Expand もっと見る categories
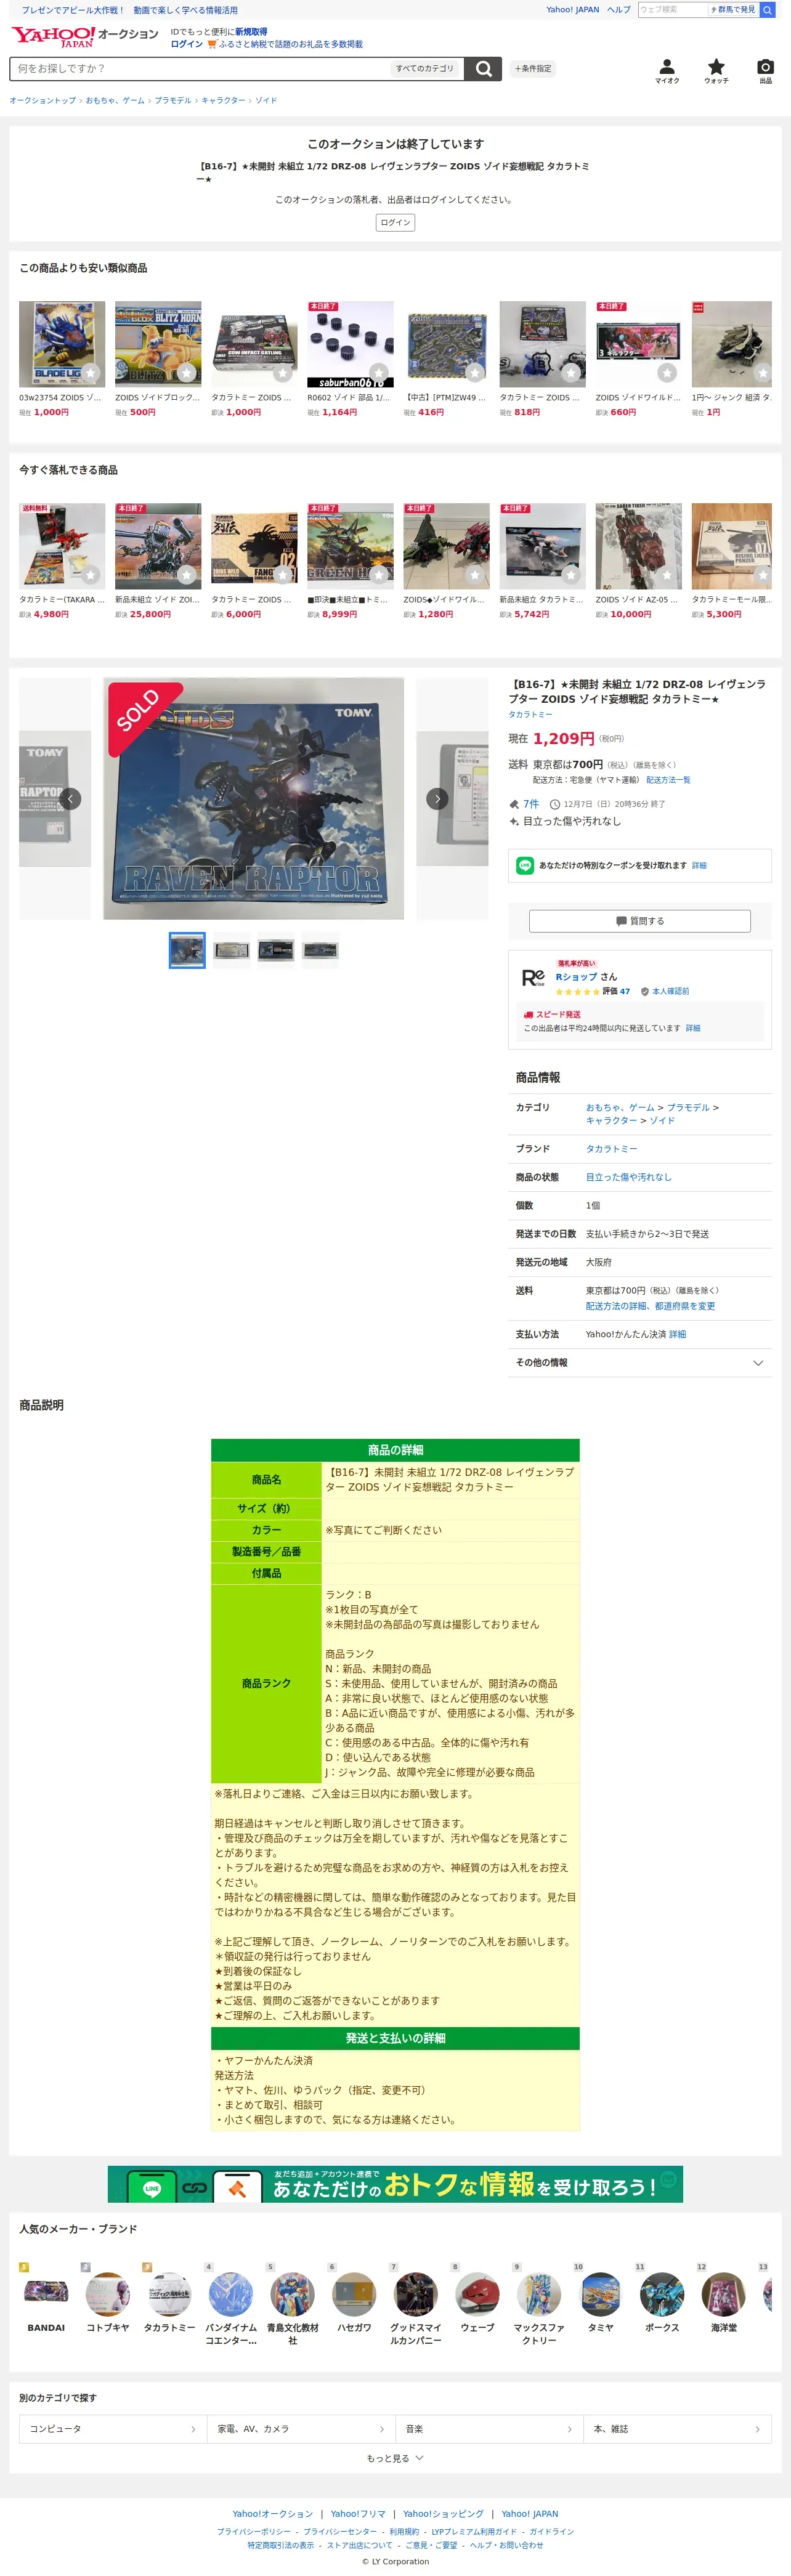 [x=395, y=2458]
